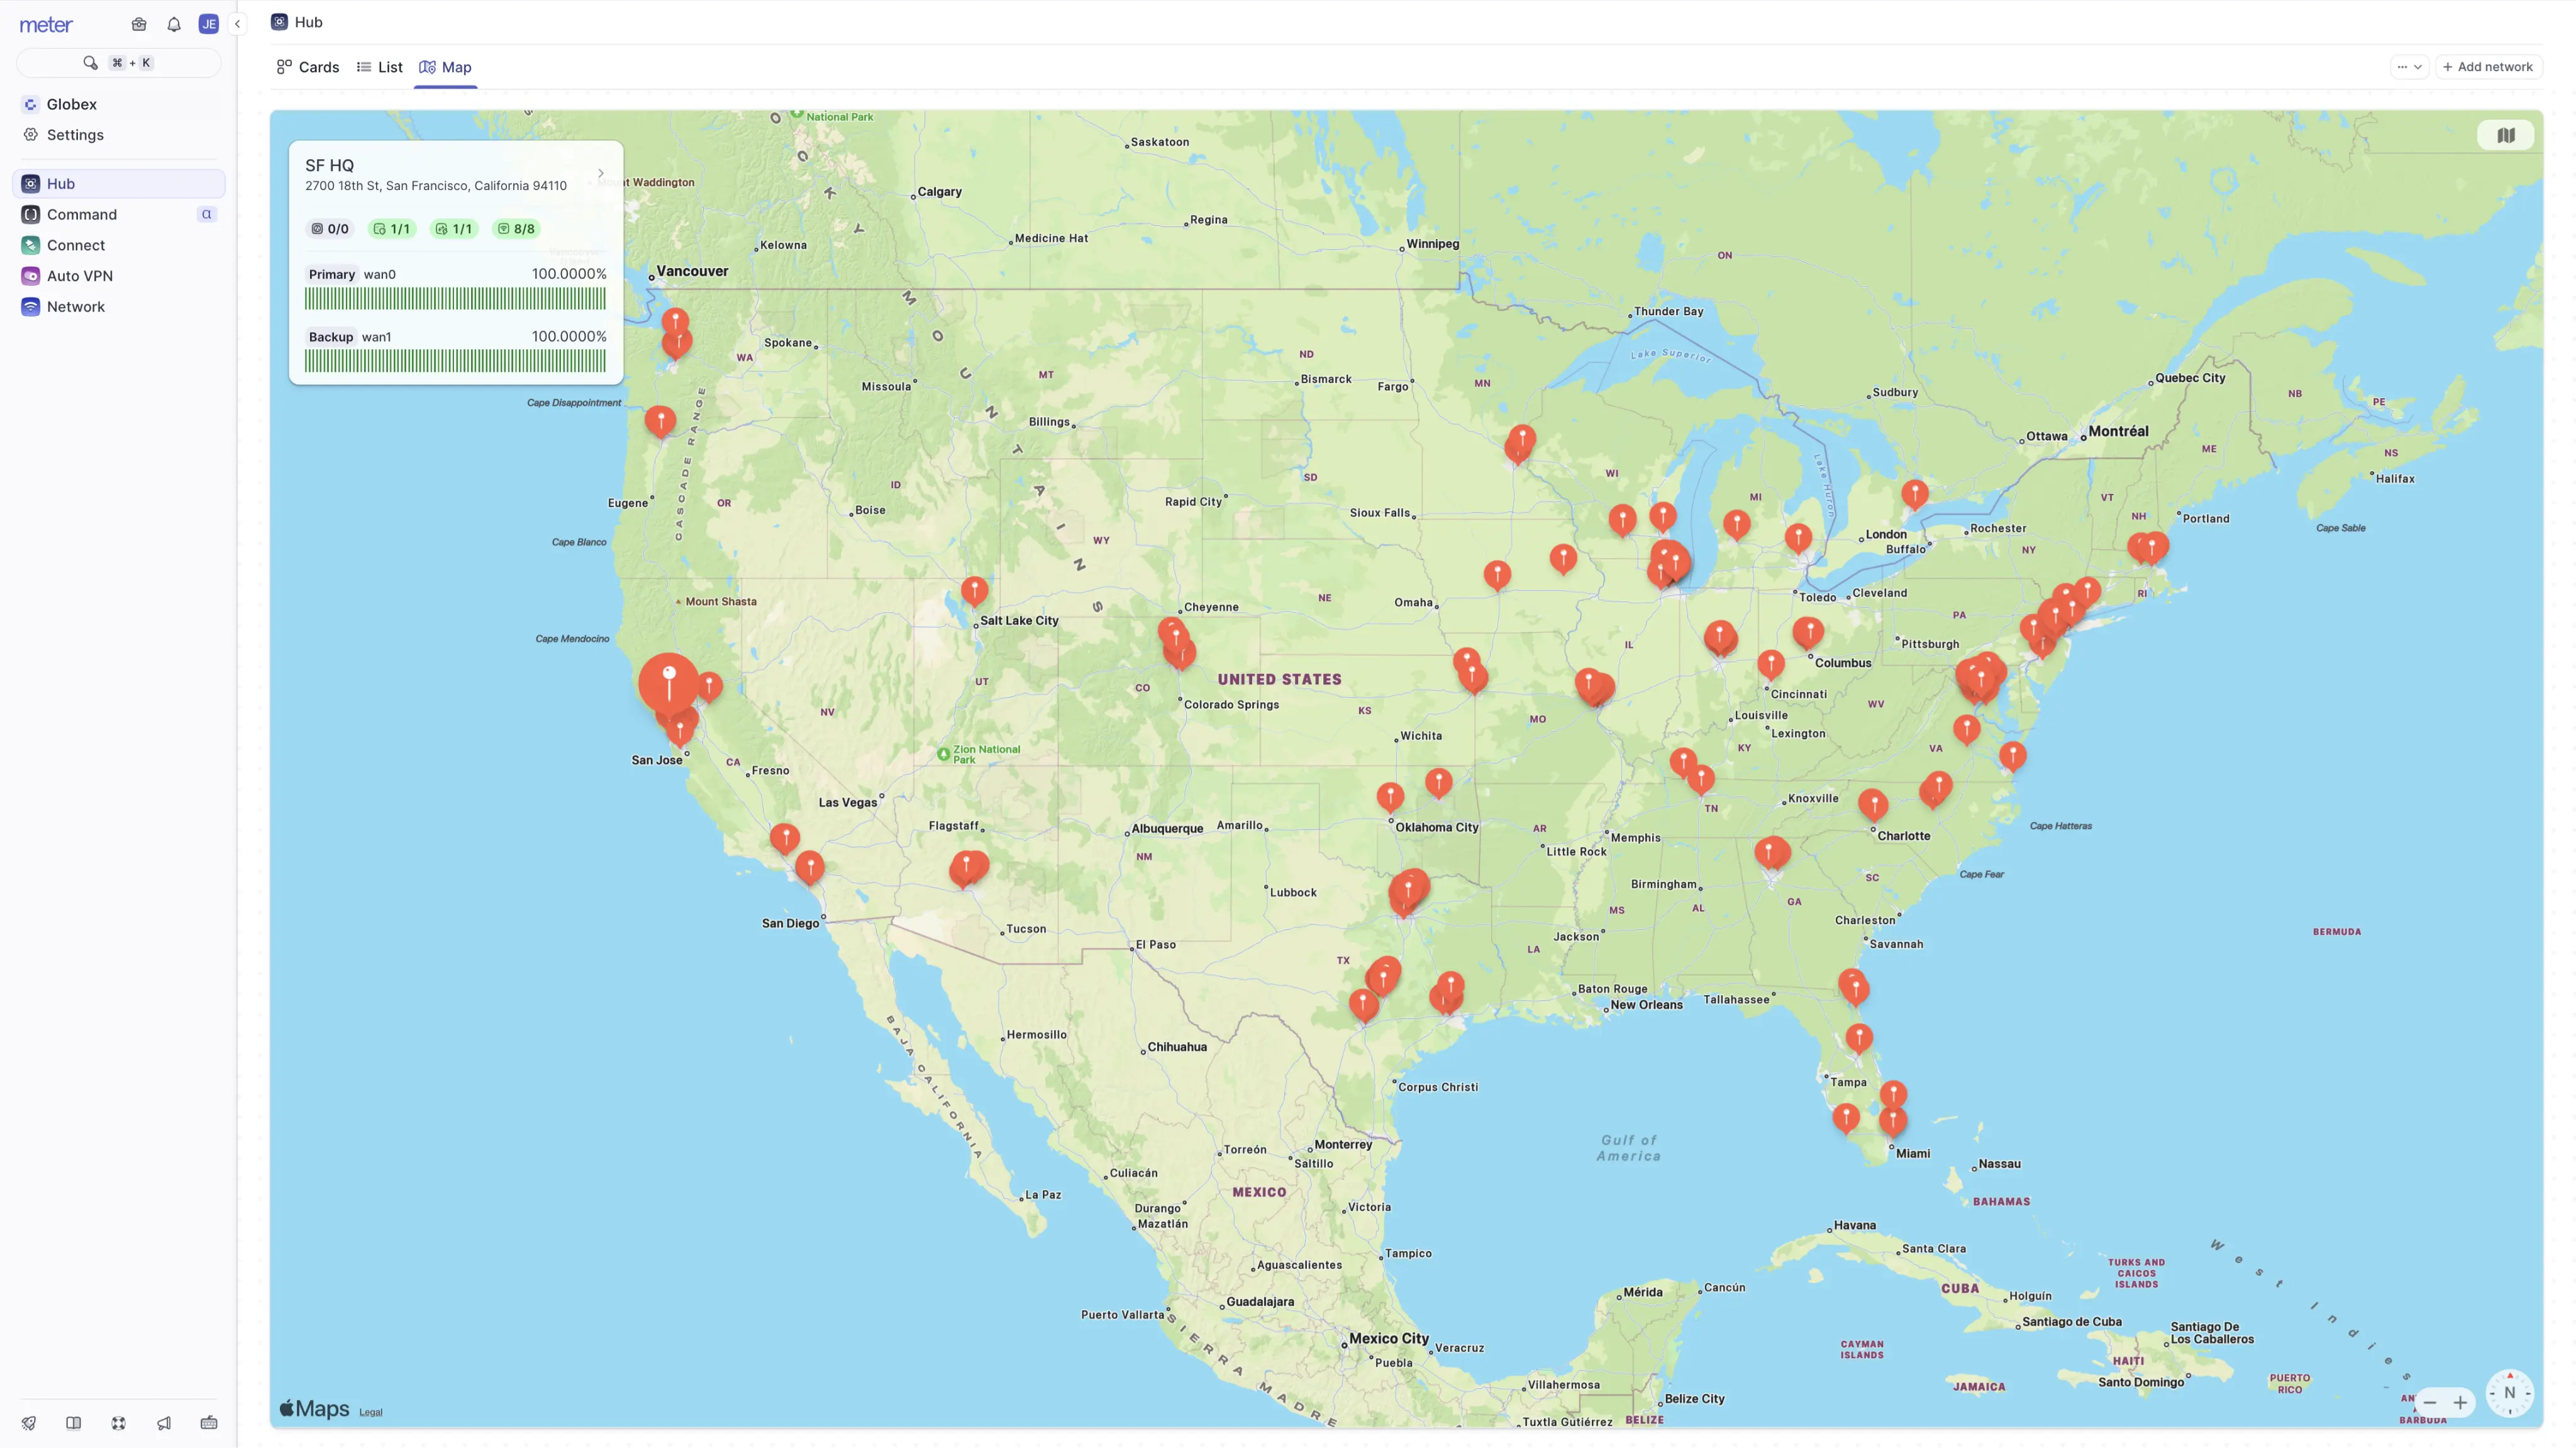Click the Add network button
Viewport: 2576px width, 1448px height.
click(x=2488, y=67)
